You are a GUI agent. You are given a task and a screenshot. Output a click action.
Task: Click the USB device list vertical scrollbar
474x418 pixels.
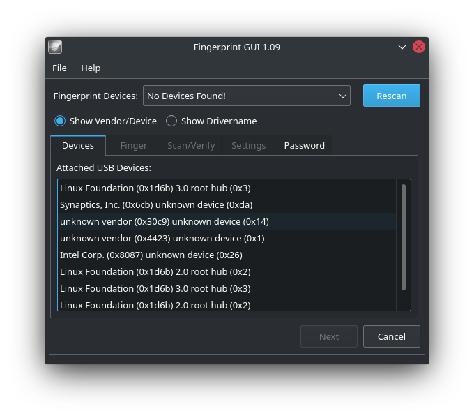point(403,237)
